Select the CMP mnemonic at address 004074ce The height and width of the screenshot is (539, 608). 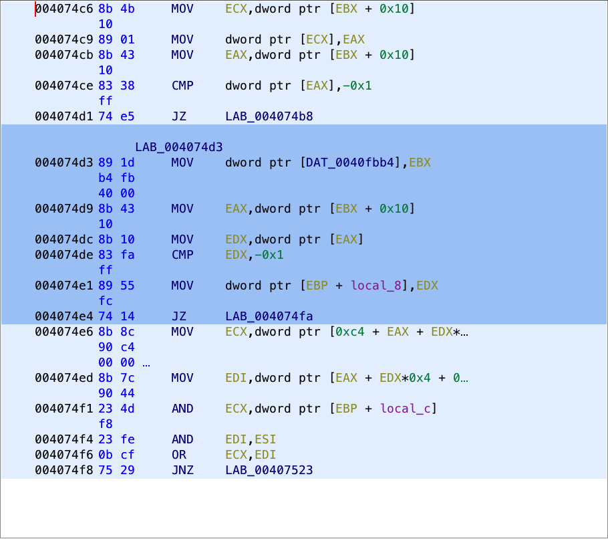pos(182,86)
